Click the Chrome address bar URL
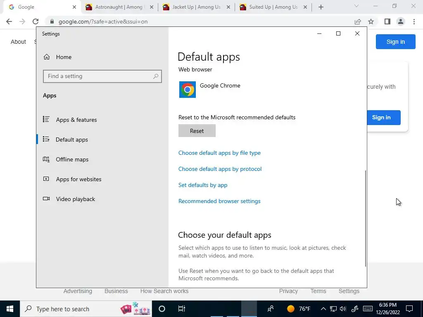 [103, 21]
